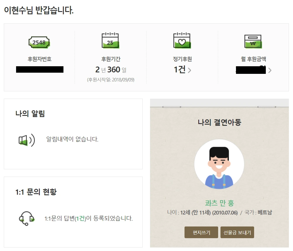Image resolution: width=293 pixels, height=251 pixels.
Task: Open monthly donation details with the arrow
Action: pyautogui.click(x=269, y=70)
